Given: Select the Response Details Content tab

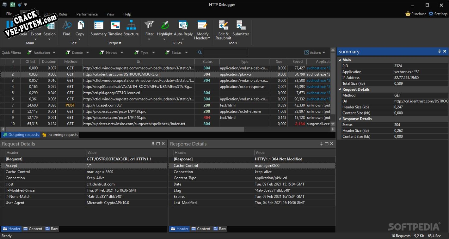Looking at the screenshot, I should (x=201, y=229).
